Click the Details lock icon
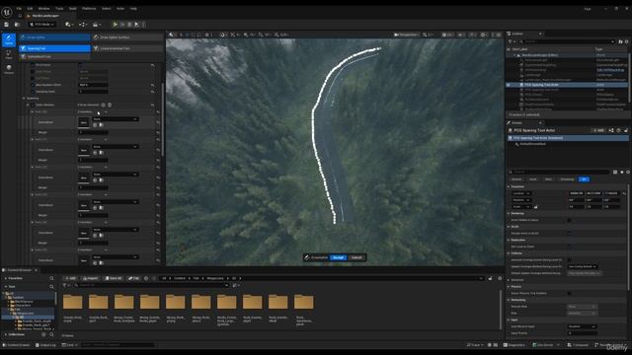 point(625,130)
